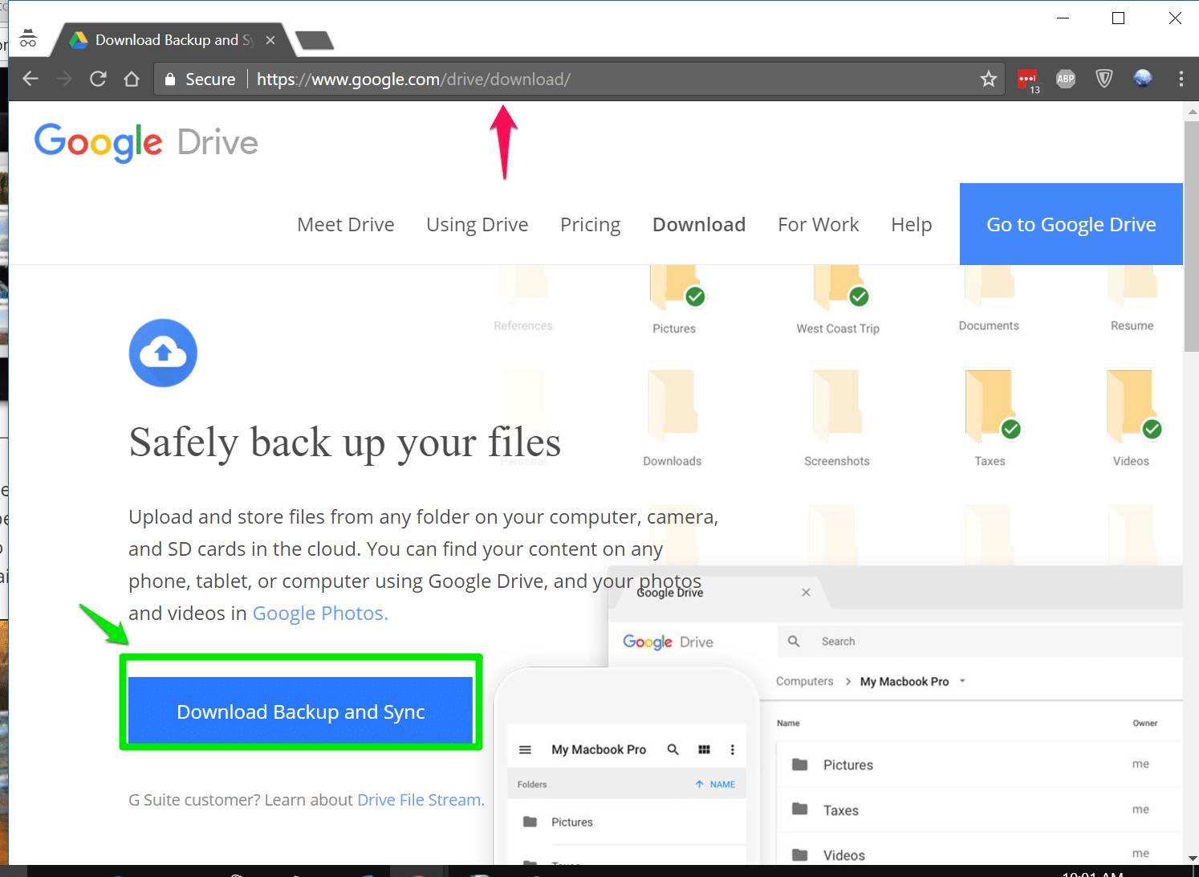Bookmark this page with the star icon

pyautogui.click(x=989, y=79)
